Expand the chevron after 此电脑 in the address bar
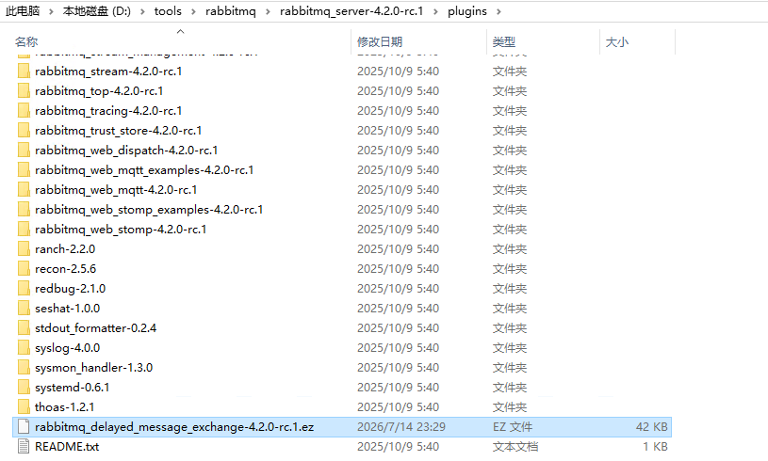Screen dimensions: 768x461 click(52, 11)
